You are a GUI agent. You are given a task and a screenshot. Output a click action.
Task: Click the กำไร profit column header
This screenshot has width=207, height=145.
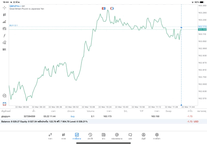point(190,111)
